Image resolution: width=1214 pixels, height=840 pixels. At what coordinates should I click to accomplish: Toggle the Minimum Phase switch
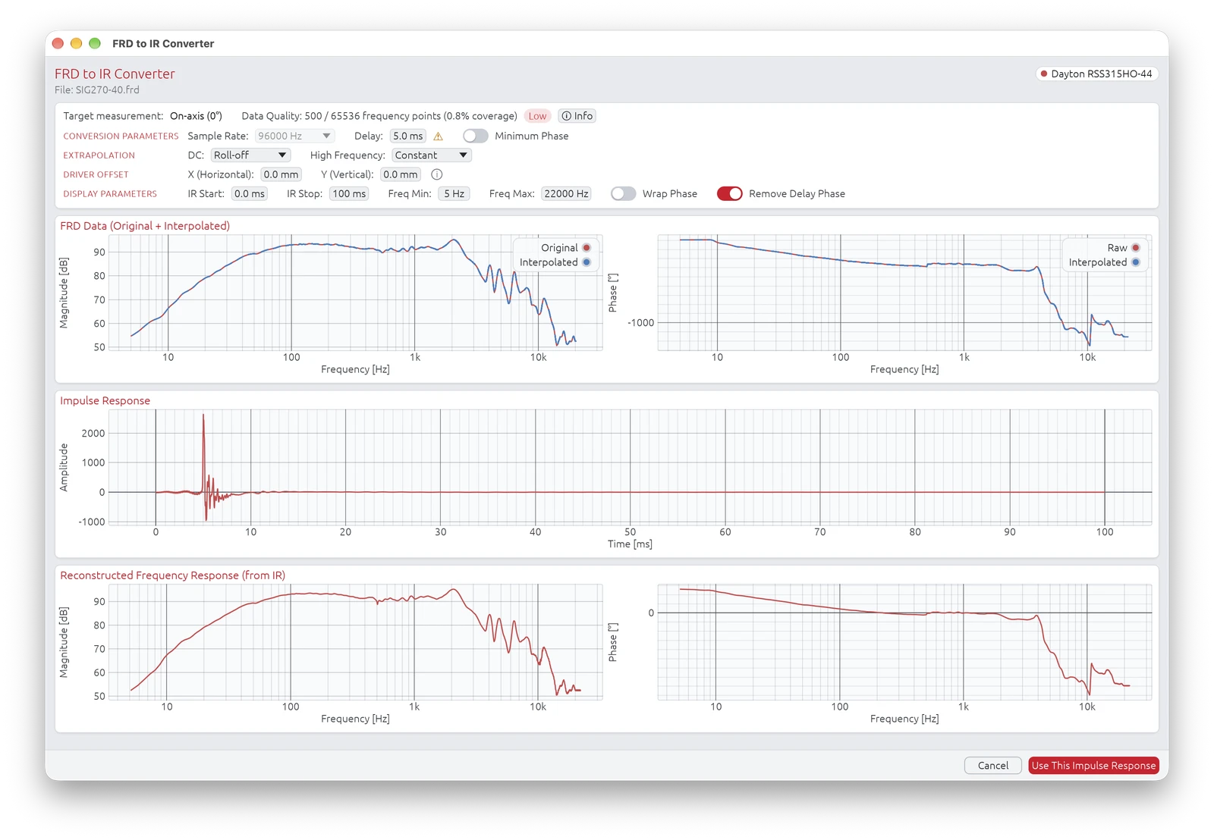pos(476,136)
